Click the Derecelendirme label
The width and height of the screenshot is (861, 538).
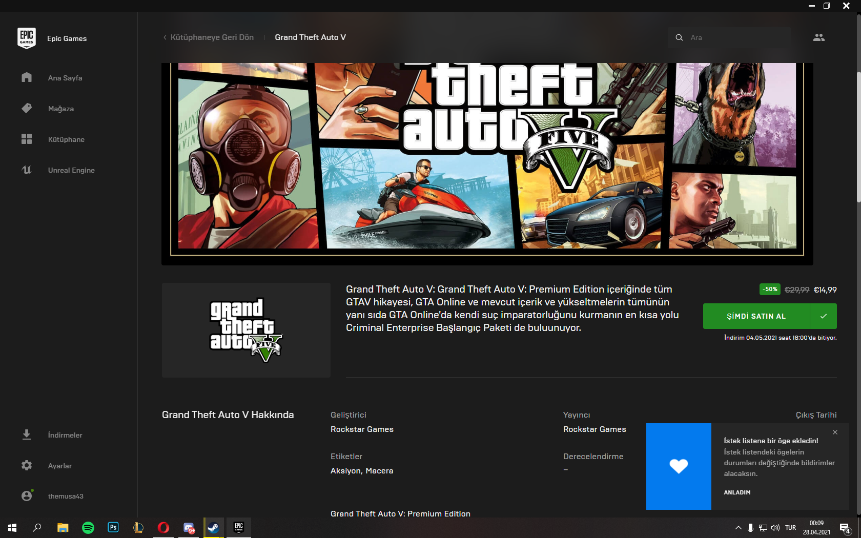coord(593,457)
